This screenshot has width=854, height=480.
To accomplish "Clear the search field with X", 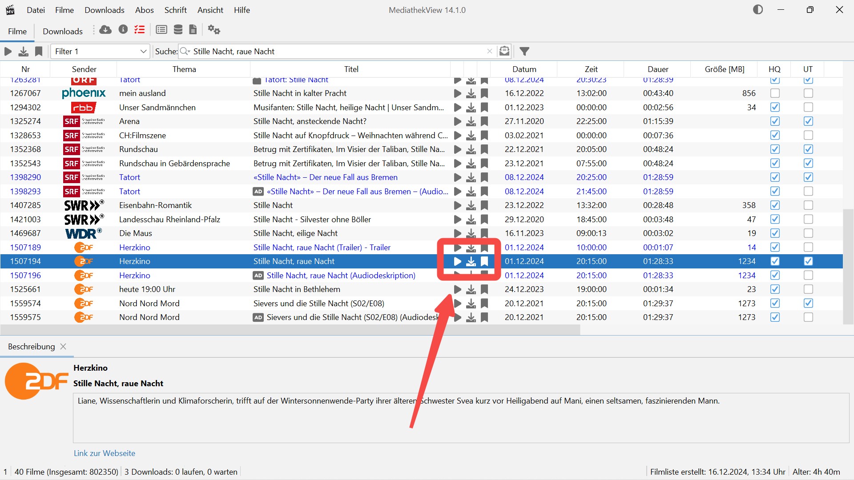I will 490,51.
